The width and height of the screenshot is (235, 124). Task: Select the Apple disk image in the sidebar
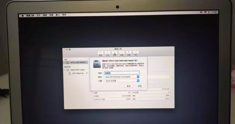pyautogui.click(x=76, y=70)
